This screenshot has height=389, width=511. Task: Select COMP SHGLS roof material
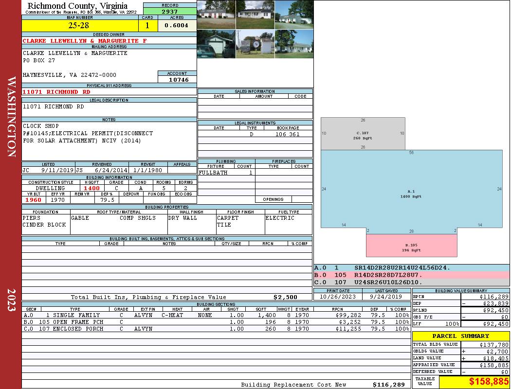pos(138,218)
